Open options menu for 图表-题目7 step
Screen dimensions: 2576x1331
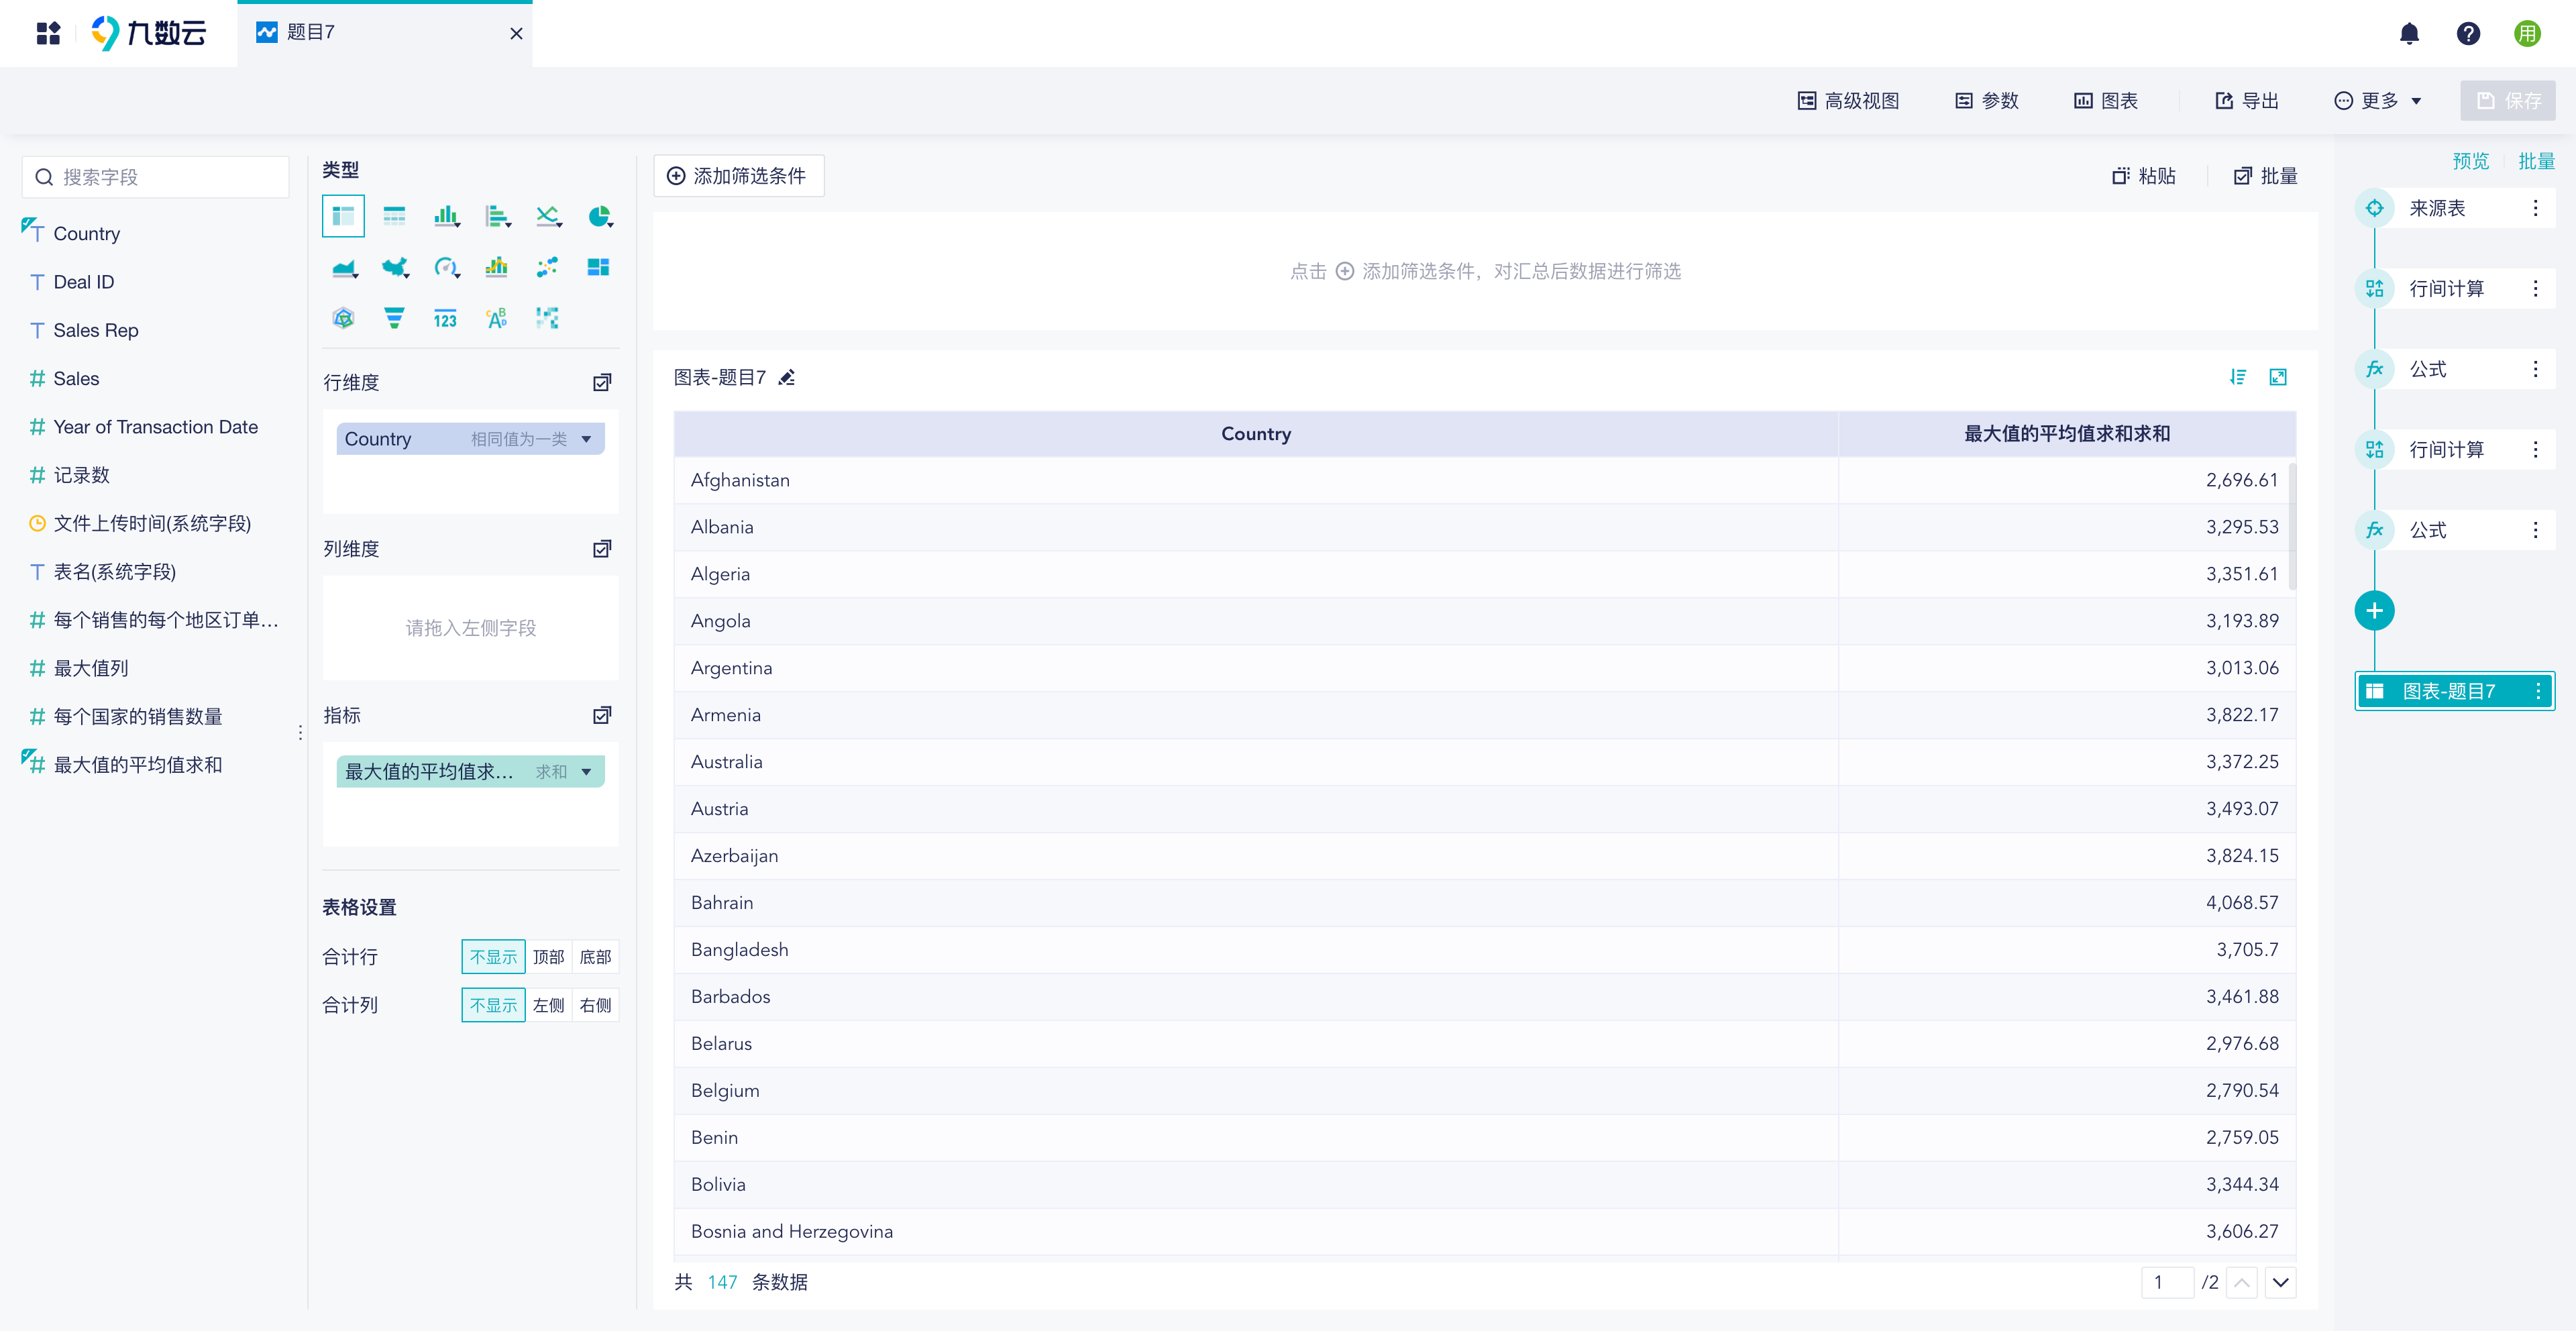coord(2538,691)
